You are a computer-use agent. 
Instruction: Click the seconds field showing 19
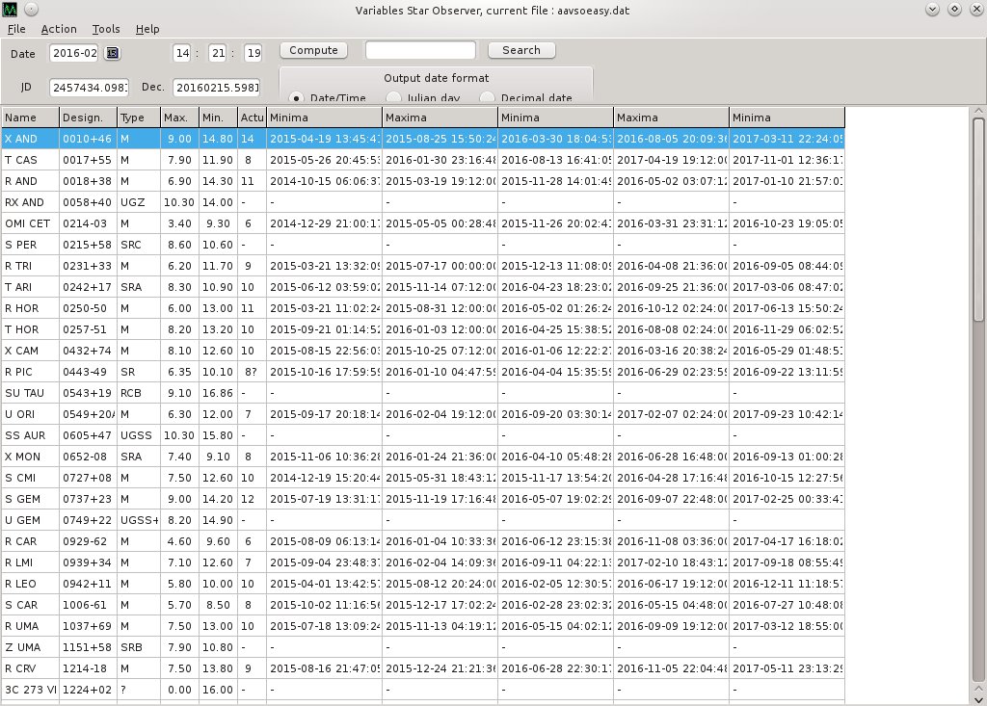tap(253, 53)
